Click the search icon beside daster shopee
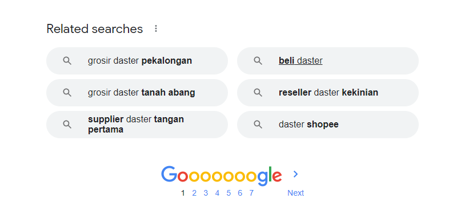Viewport: 469px width, 219px height. coord(258,125)
